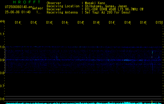164x104 pixels.
Task: Click location Shibukawa, Gunma, Japan
Action: coord(106,6)
